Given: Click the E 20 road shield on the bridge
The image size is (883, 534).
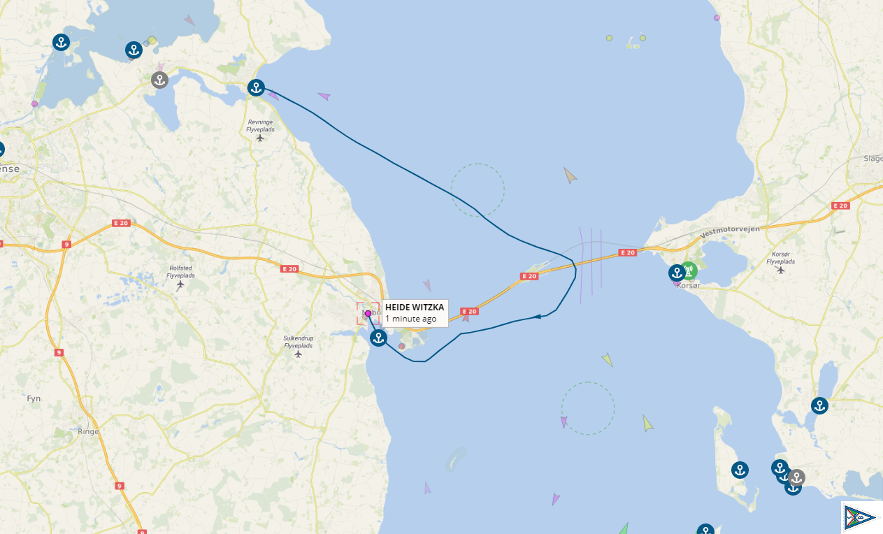Looking at the screenshot, I should [628, 252].
